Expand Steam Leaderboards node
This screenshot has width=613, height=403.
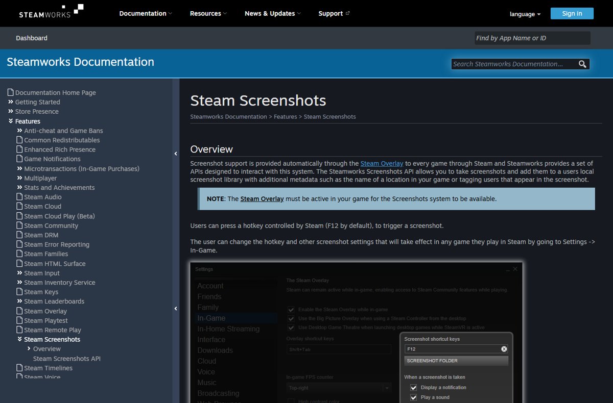point(20,301)
